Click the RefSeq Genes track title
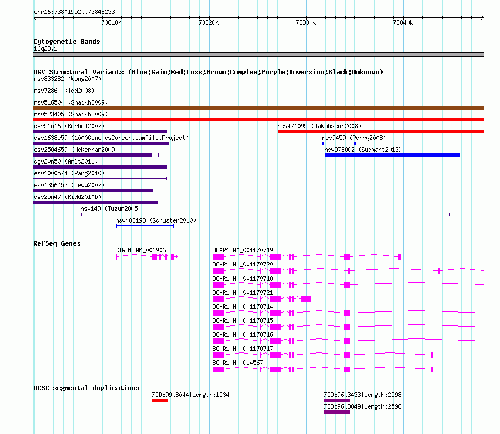Screen dimensions: 500x434 pyautogui.click(x=57, y=243)
